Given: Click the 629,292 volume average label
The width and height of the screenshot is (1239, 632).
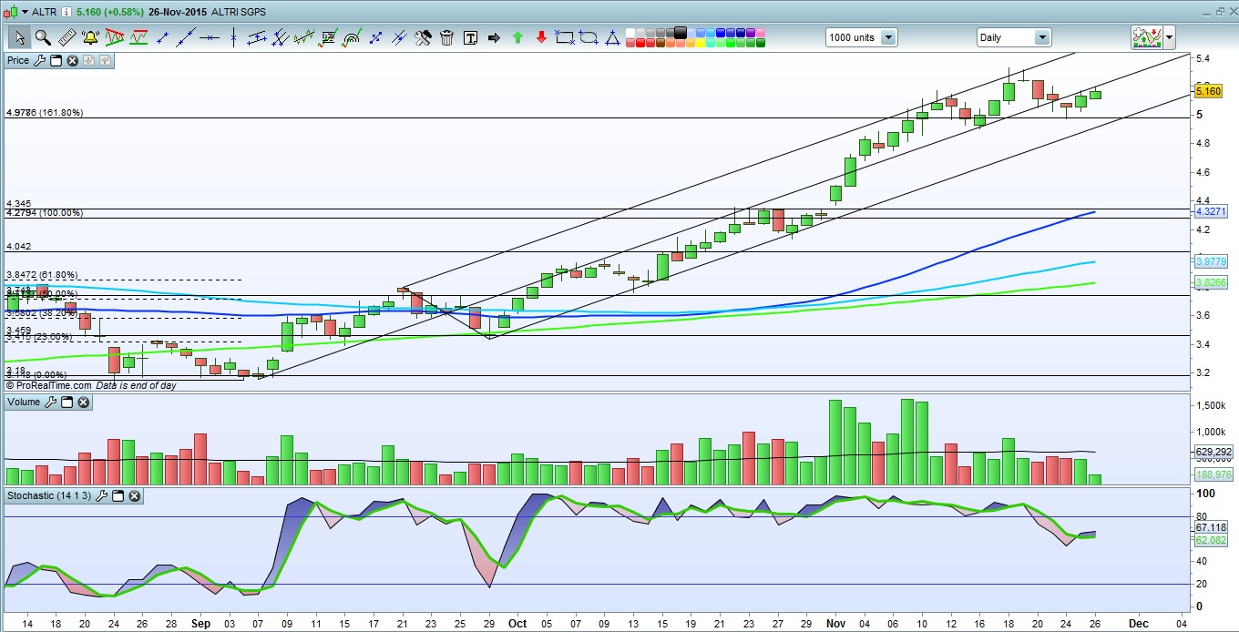Looking at the screenshot, I should (x=1213, y=451).
